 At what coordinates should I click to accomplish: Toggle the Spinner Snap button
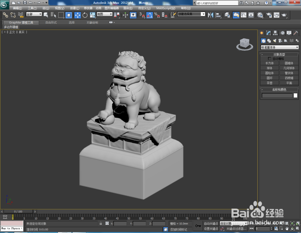pyautogui.click(x=164, y=15)
